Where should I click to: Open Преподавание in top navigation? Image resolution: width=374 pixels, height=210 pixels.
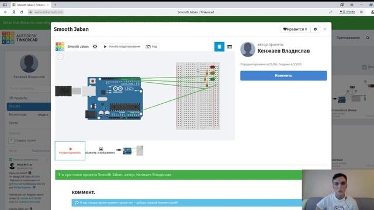[x=348, y=38]
